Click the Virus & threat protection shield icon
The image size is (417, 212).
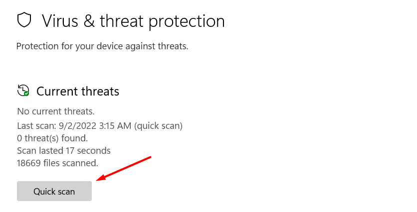pyautogui.click(x=24, y=20)
